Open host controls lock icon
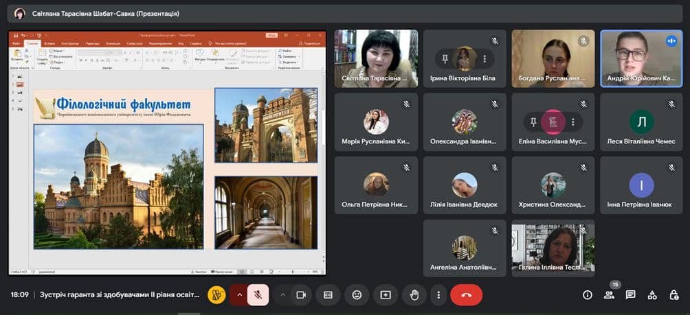 pos(674,295)
